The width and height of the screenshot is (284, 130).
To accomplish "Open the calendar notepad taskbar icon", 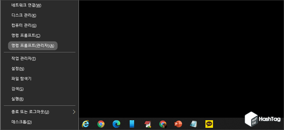I will [x=147, y=124].
